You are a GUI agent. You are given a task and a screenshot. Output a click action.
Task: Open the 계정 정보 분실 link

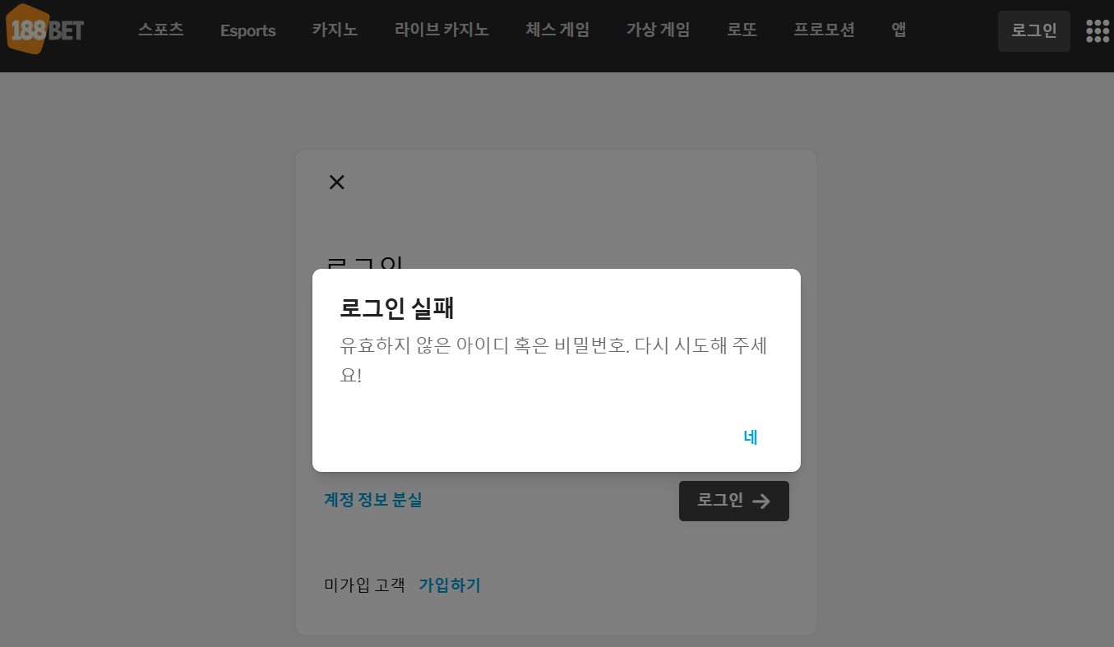tap(373, 500)
